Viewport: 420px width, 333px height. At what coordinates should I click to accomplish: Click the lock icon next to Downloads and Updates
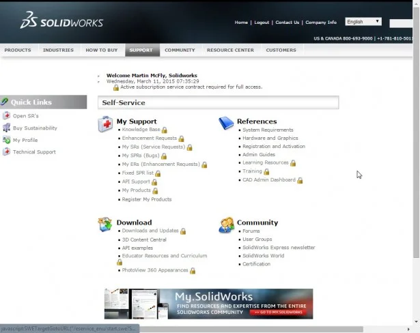pos(183,231)
